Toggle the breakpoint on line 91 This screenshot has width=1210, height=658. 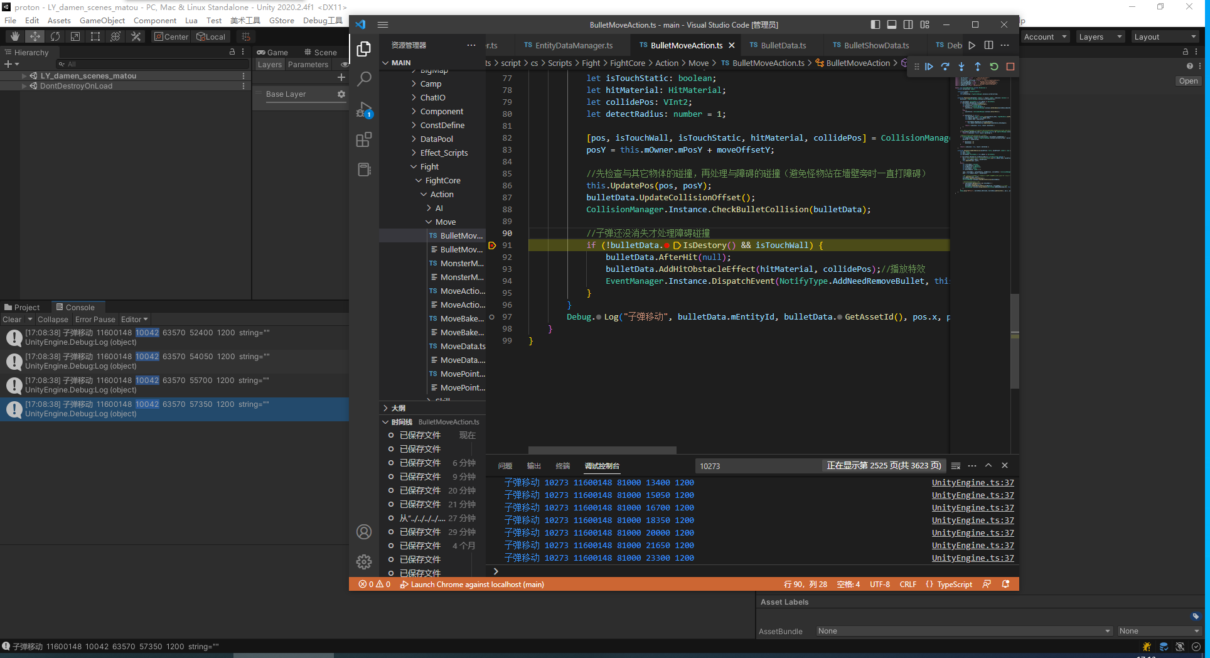point(493,245)
